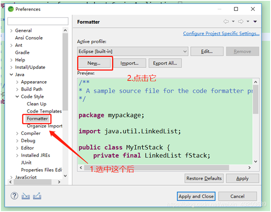Click the preview vertical scrollbar thumb
The height and width of the screenshot is (212, 271).
coord(256,99)
